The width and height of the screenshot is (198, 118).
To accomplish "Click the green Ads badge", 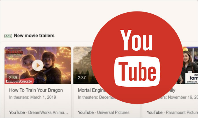I will [x=8, y=36].
